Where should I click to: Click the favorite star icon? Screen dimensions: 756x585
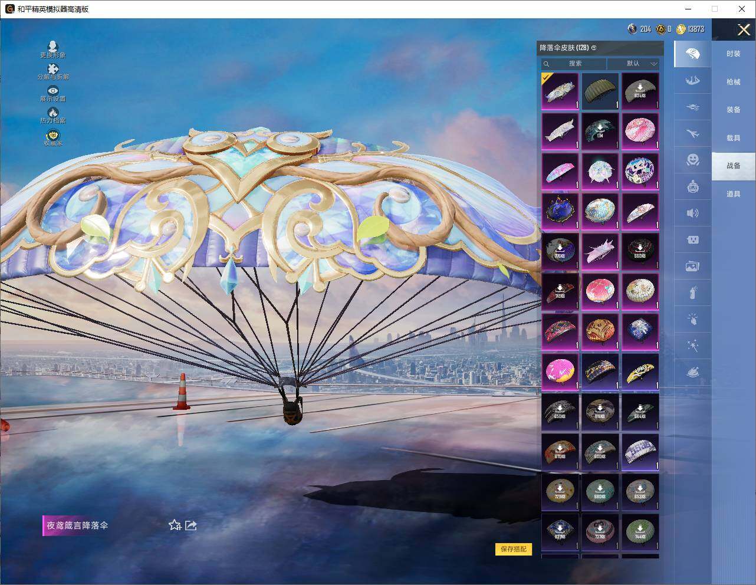click(x=175, y=525)
